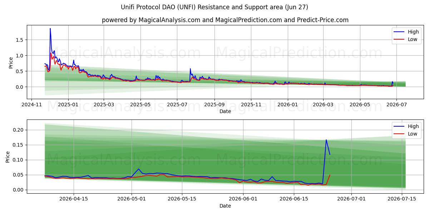Image resolution: width=429 pixels, height=214 pixels.
Task: Click the '2025-03' x-axis label of top chart
Action: [104, 105]
